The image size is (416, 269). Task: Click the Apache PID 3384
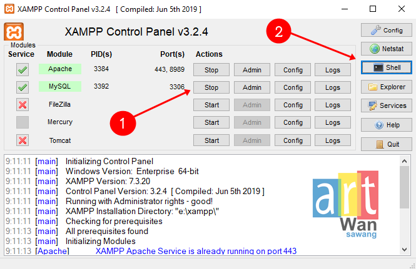[101, 69]
